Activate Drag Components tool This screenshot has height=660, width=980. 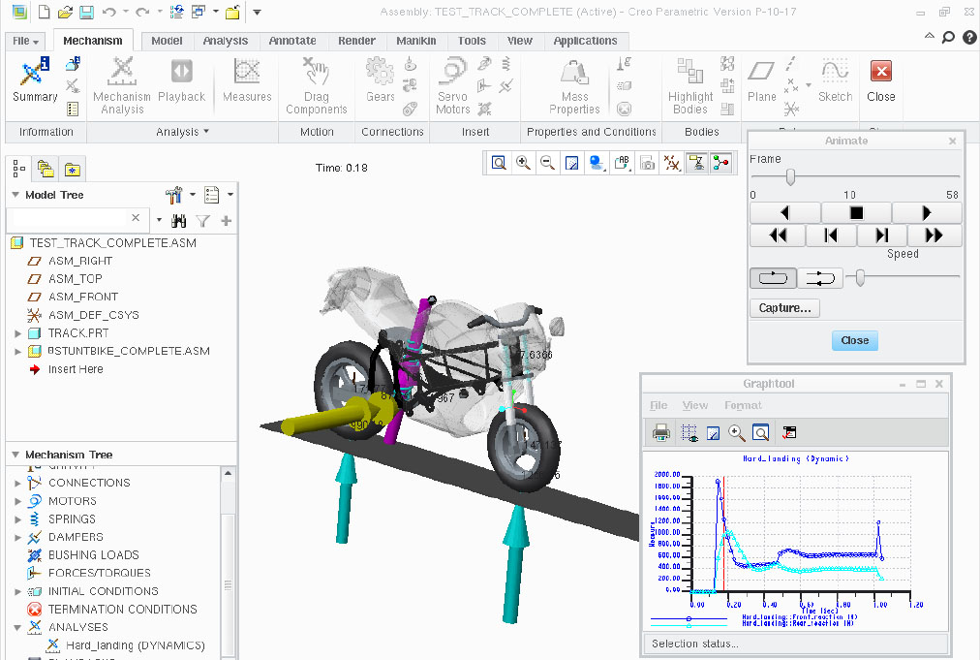[x=317, y=85]
